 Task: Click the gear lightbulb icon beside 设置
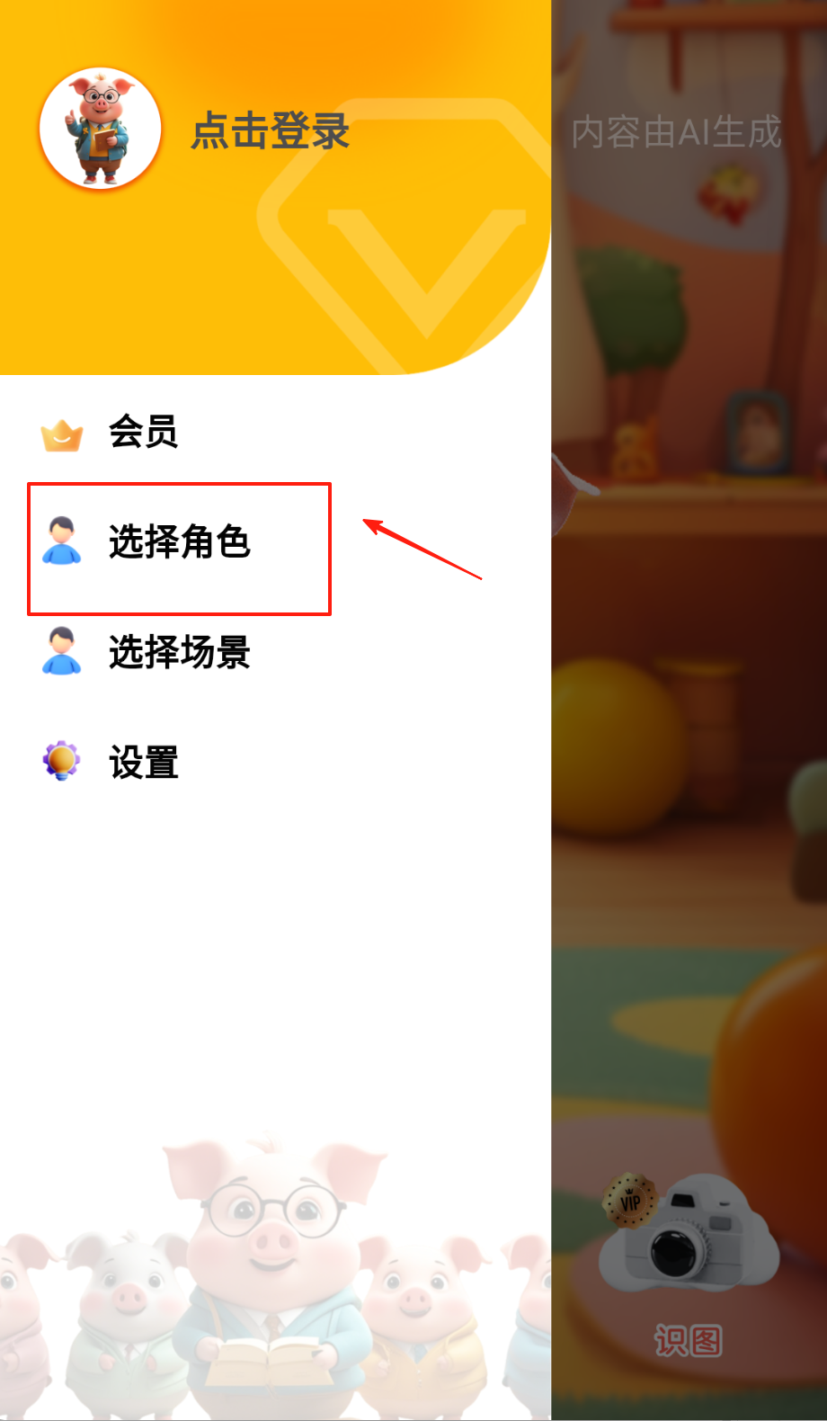point(61,761)
